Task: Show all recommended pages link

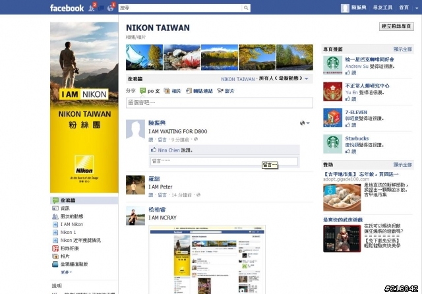Action: point(403,49)
